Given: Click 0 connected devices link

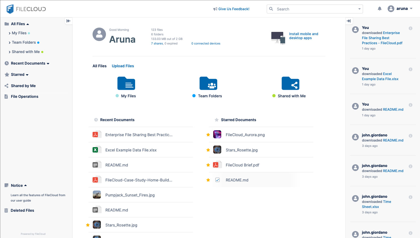Looking at the screenshot, I should (x=206, y=43).
